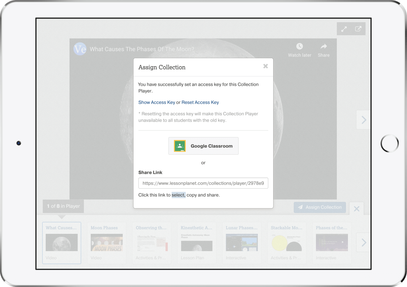
Task: Open player in new window icon
Action: 358,29
